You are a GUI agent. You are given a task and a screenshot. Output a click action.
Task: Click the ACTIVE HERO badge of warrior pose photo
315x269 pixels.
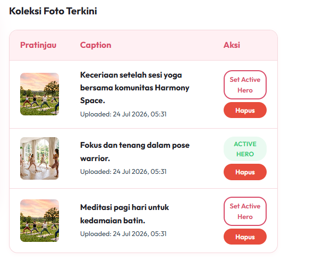245,149
